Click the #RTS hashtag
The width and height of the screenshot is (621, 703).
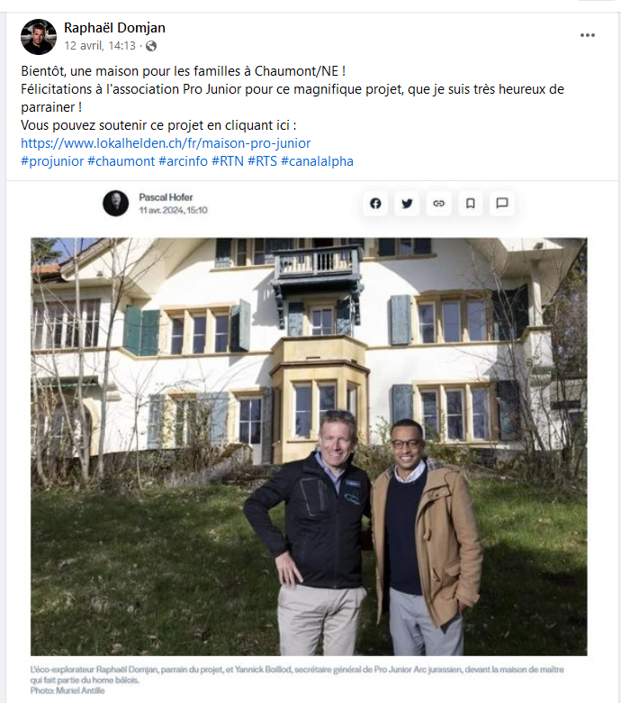coord(263,161)
